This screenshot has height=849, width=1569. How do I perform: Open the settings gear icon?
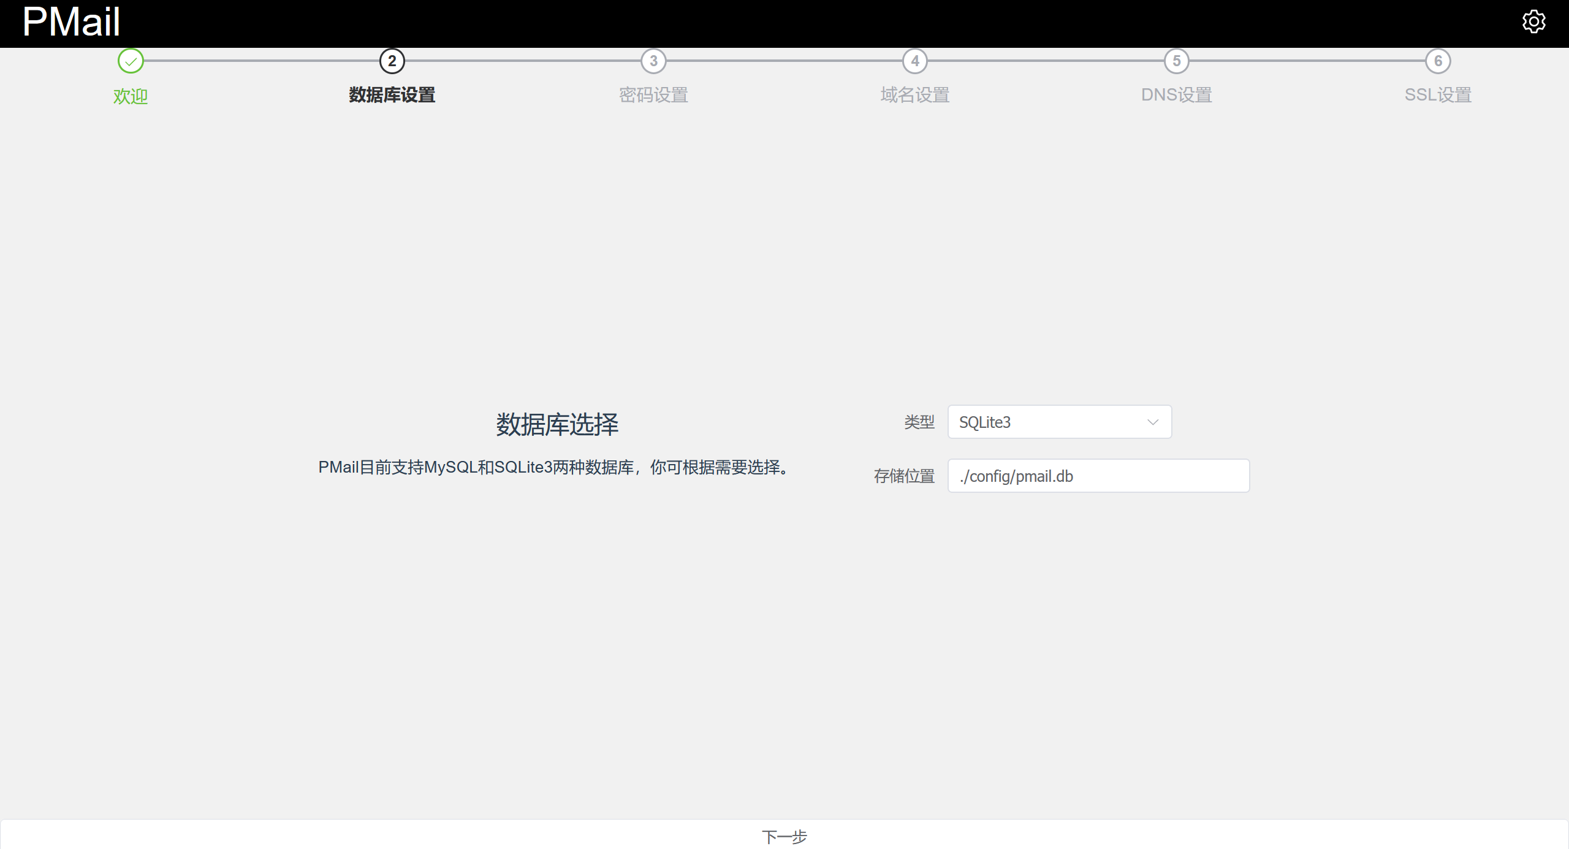point(1533,22)
